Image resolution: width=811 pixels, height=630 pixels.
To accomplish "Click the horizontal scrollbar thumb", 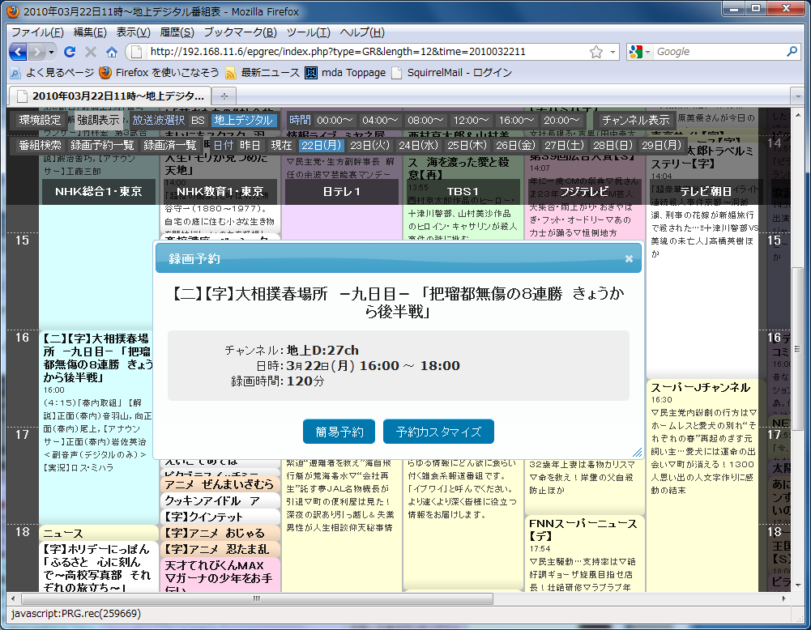I will tap(256, 598).
